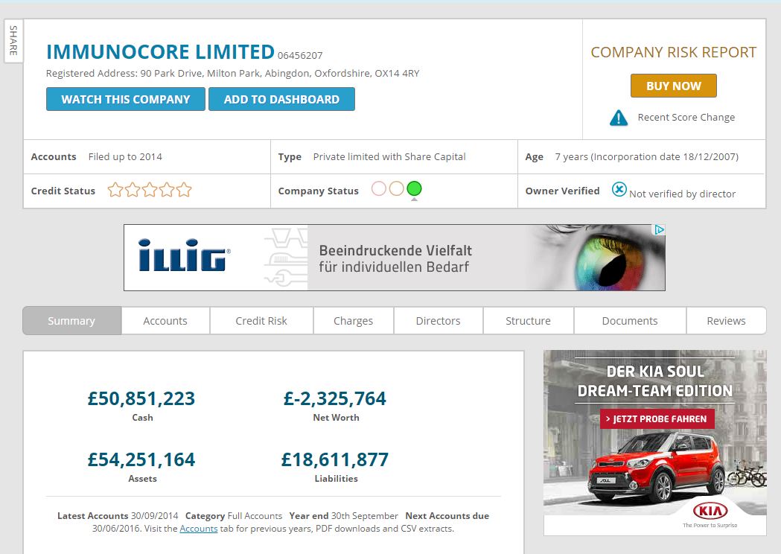Click the AdChoices icon on ILLIG banner
This screenshot has width=781, height=554.
tap(660, 229)
